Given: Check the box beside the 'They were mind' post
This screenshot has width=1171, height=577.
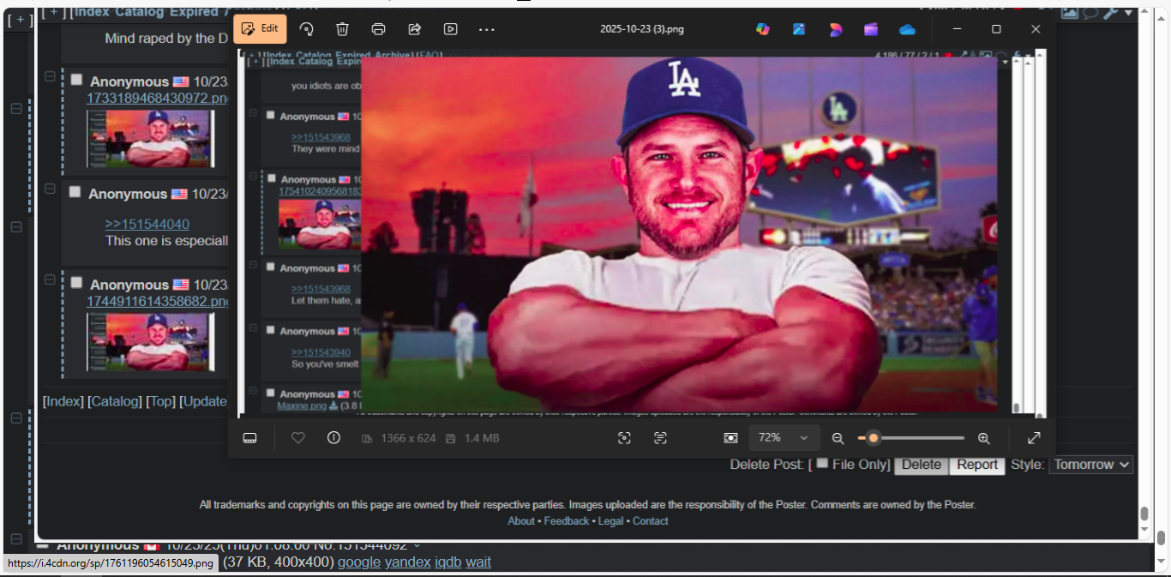Looking at the screenshot, I should pos(270,115).
